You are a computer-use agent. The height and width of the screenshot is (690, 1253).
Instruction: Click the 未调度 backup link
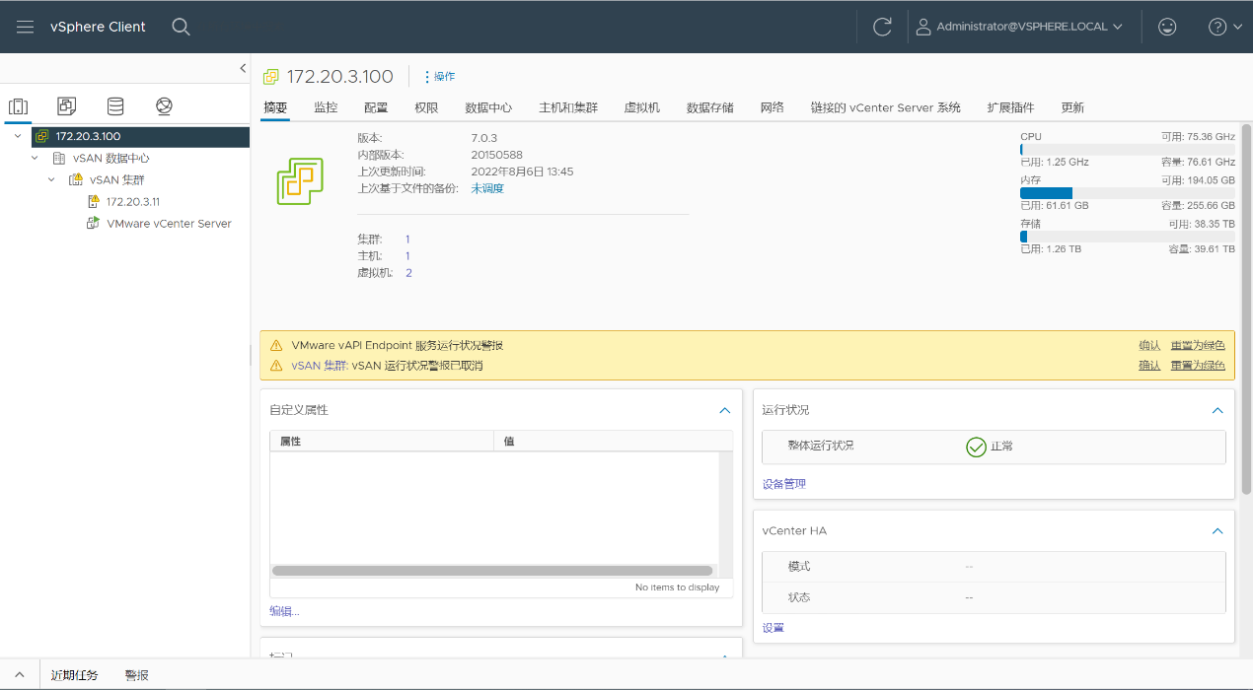tap(487, 188)
